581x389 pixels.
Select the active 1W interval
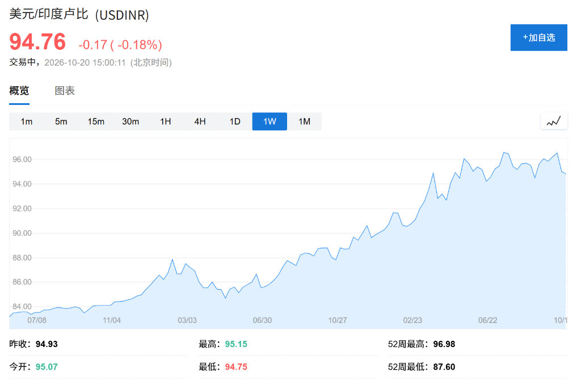(270, 121)
